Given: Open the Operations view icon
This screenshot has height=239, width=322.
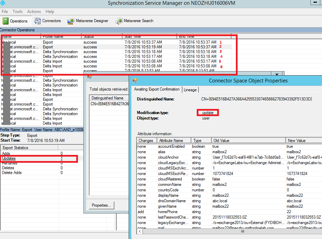Looking at the screenshot, I should tap(5, 21).
